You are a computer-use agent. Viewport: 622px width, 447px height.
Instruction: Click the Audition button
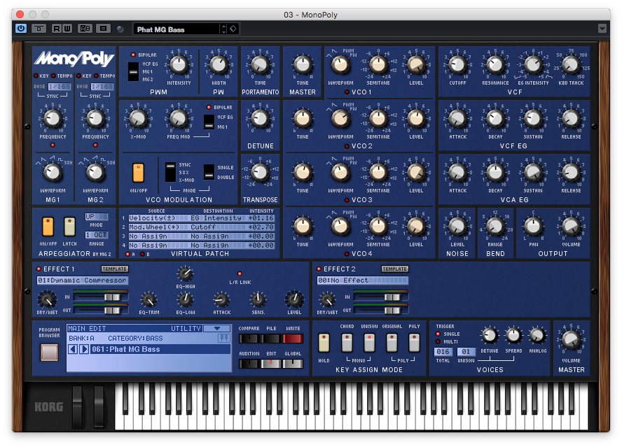click(x=249, y=364)
